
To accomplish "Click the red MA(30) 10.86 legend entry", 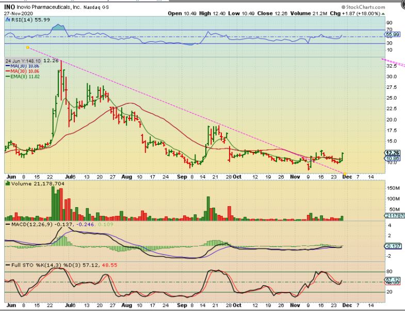I will tap(23, 71).
